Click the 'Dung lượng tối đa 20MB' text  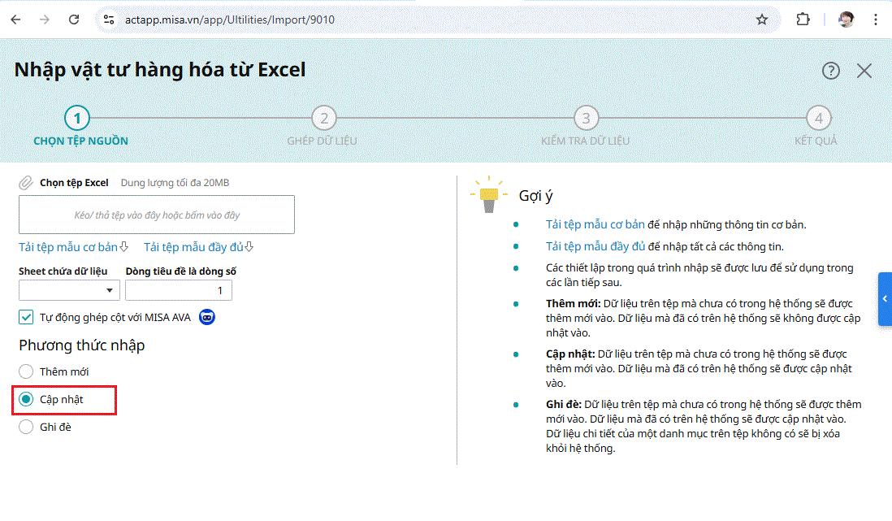175,183
